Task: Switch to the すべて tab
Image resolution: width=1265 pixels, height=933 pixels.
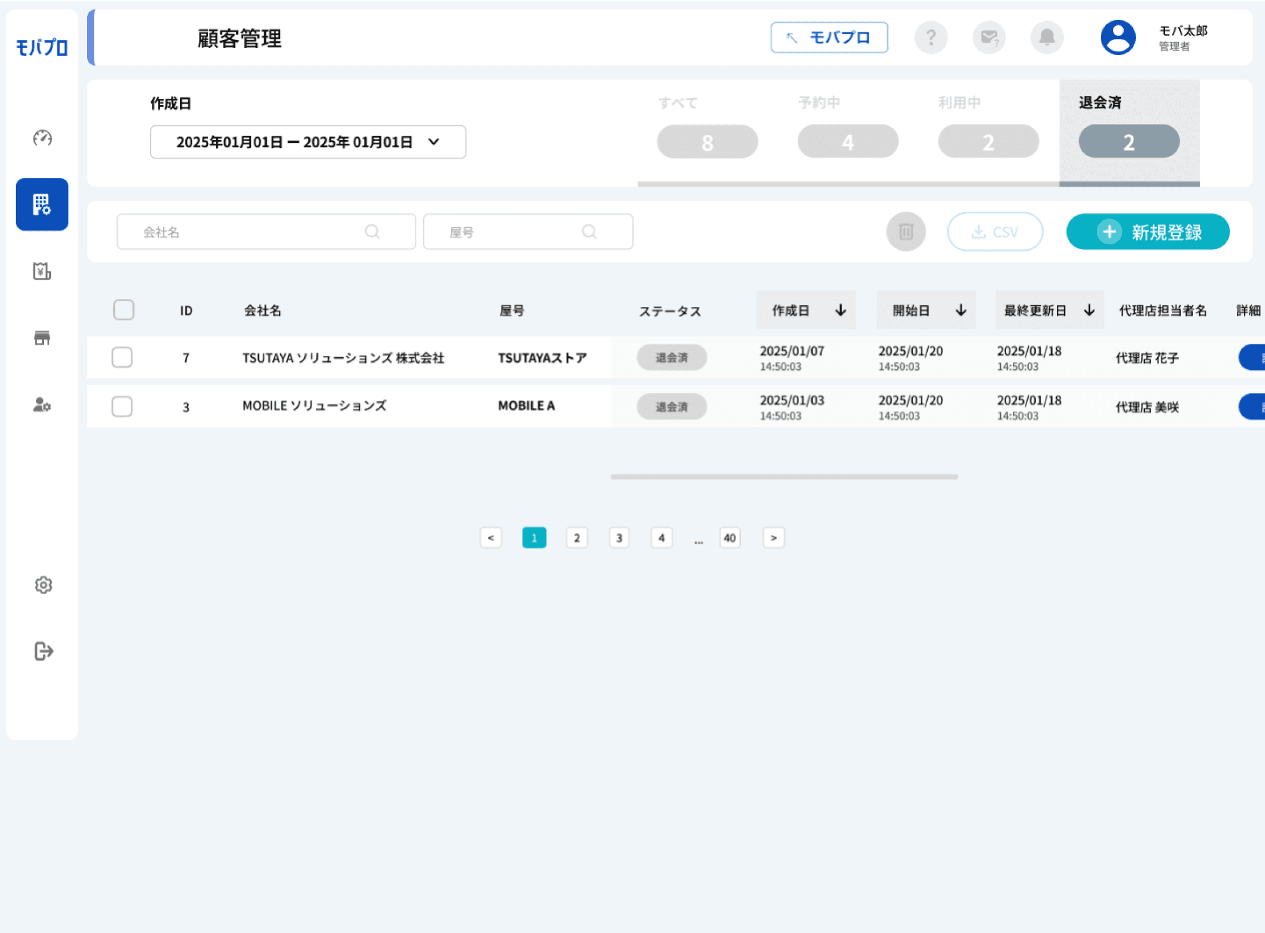Action: pos(707,131)
